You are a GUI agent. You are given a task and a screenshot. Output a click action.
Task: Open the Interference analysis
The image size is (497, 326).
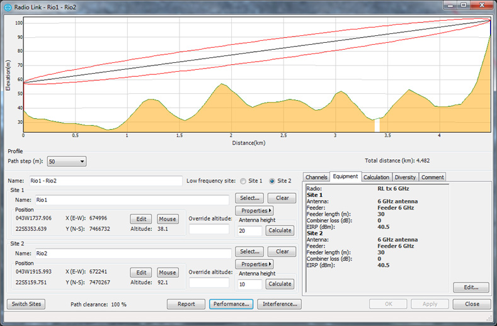pyautogui.click(x=279, y=304)
